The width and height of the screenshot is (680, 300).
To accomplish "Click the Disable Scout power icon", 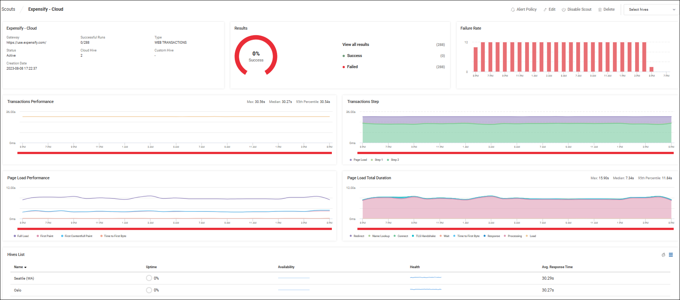I will click(563, 10).
